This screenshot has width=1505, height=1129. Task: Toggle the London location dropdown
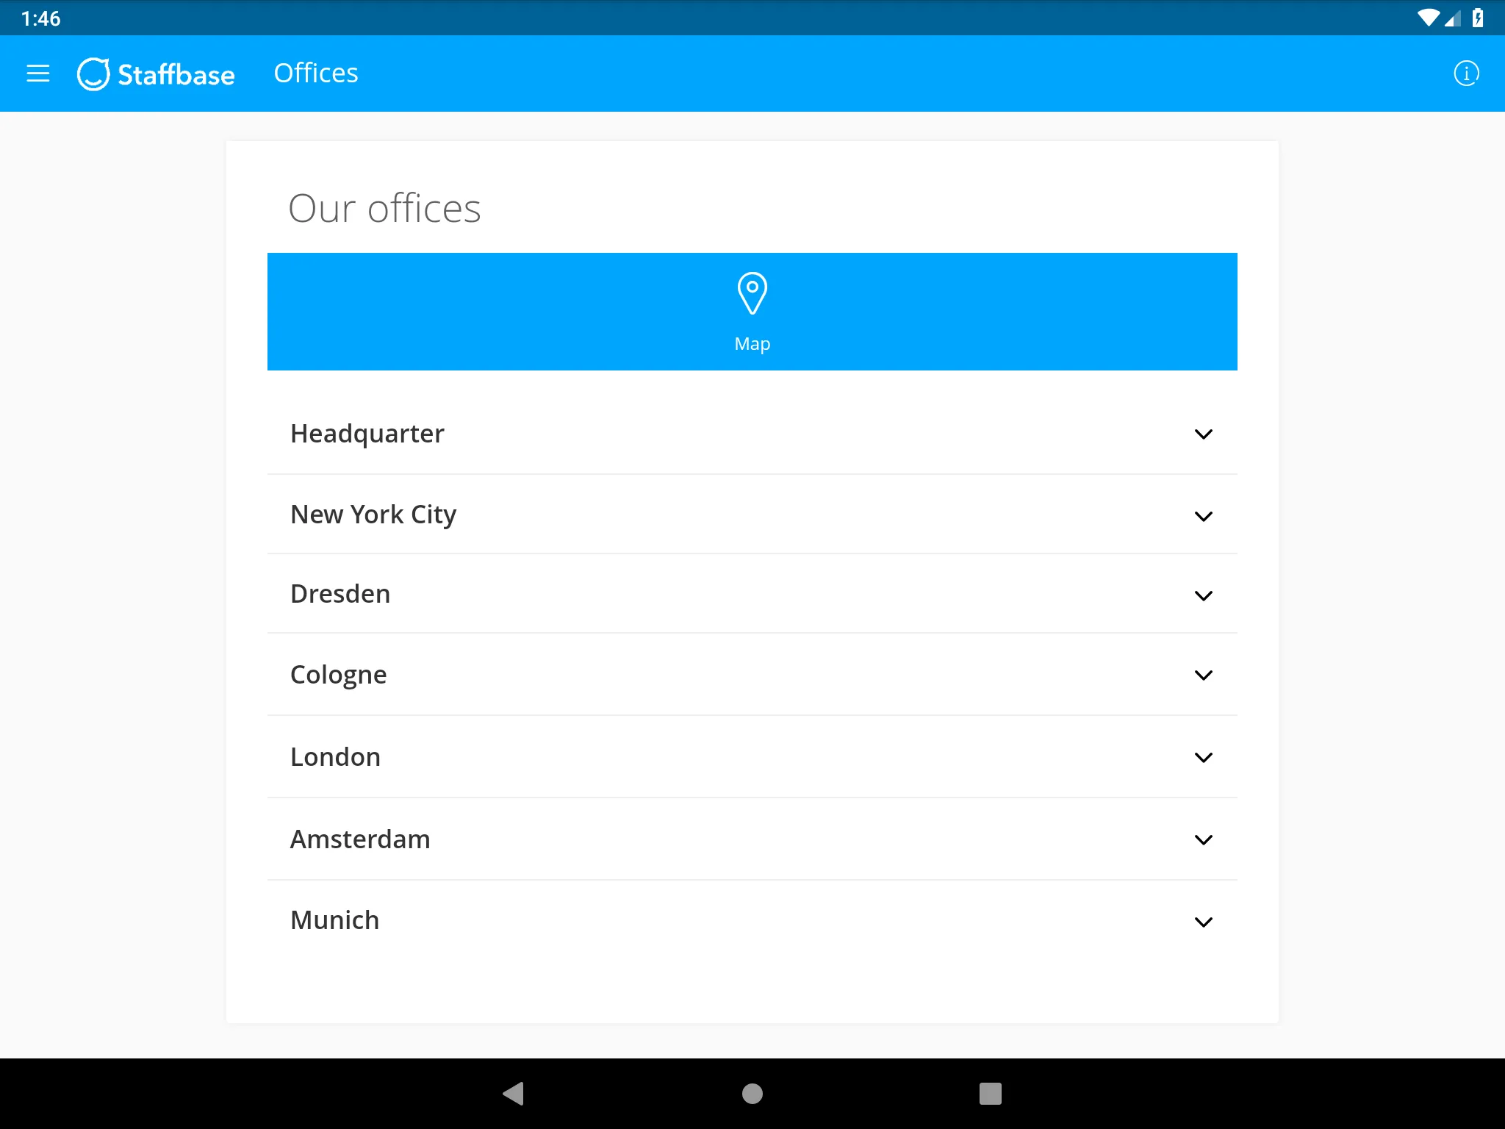pos(1207,756)
